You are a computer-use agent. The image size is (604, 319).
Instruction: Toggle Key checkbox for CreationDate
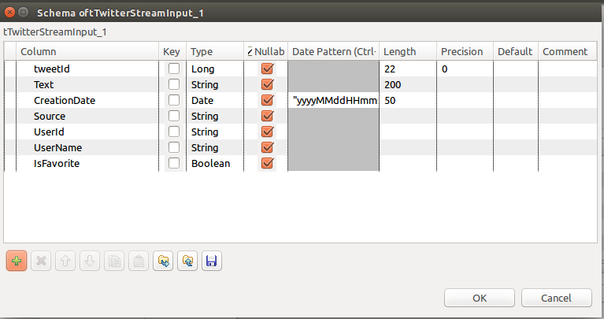coord(174,100)
